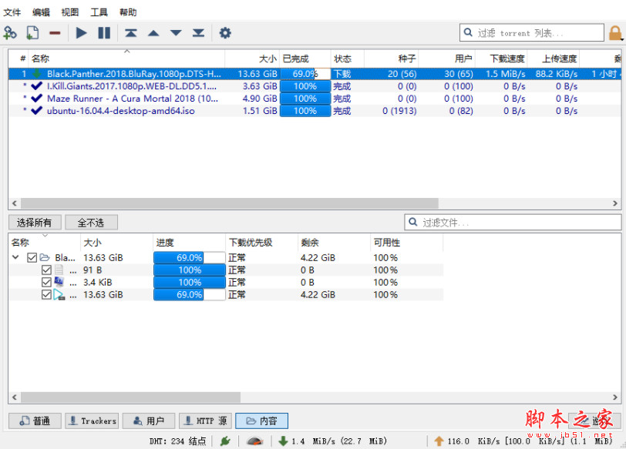Switch to the 普通 tab

(35, 421)
